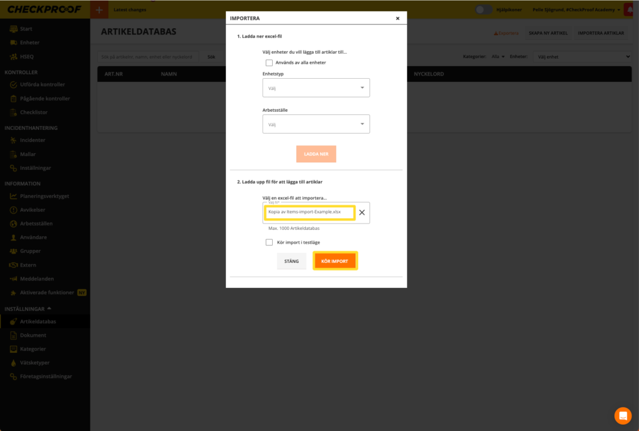Open the chat support bubble icon
639x431 pixels.
(622, 415)
